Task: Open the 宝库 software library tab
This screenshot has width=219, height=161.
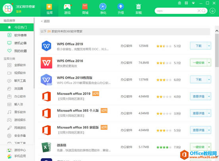Action: click(49, 9)
